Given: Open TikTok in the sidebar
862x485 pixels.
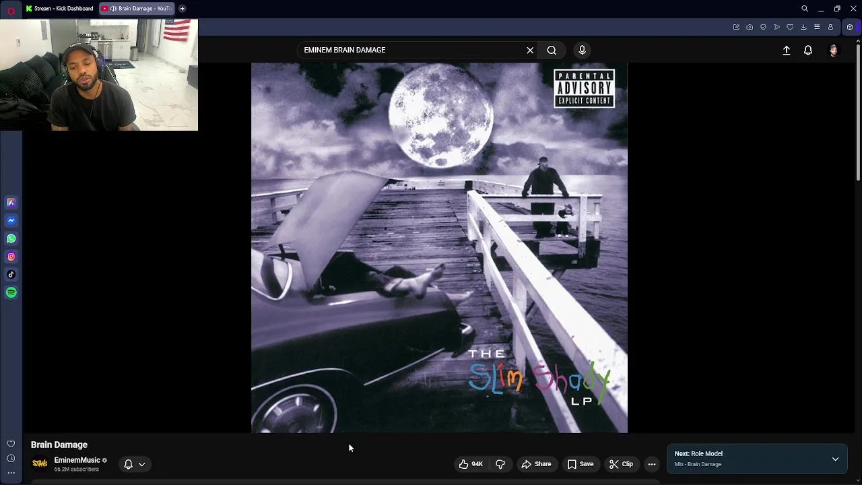Looking at the screenshot, I should 11,274.
